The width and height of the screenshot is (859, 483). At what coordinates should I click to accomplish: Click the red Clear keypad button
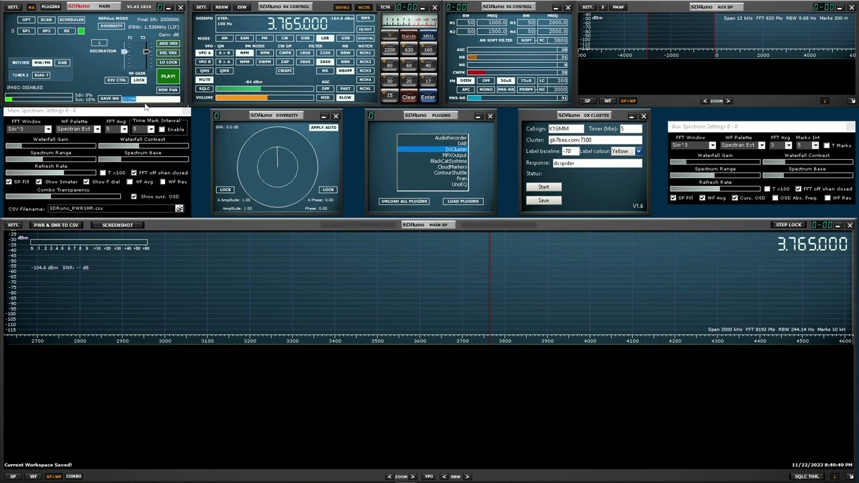point(409,97)
